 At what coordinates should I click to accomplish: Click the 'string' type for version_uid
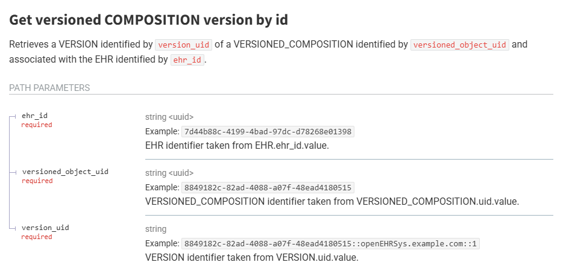156,229
